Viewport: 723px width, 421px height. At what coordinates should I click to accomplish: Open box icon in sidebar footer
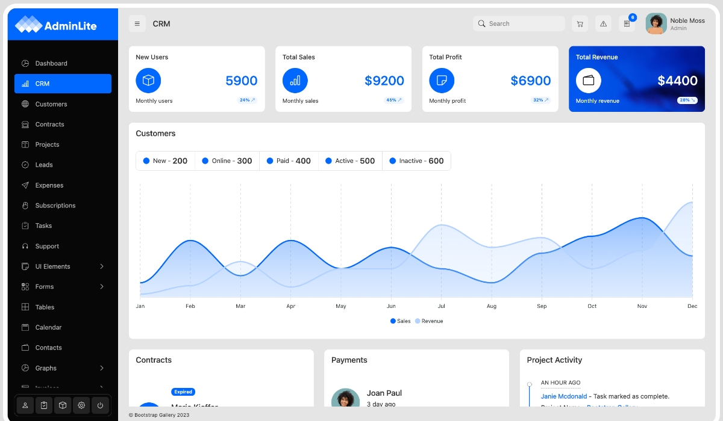point(63,405)
